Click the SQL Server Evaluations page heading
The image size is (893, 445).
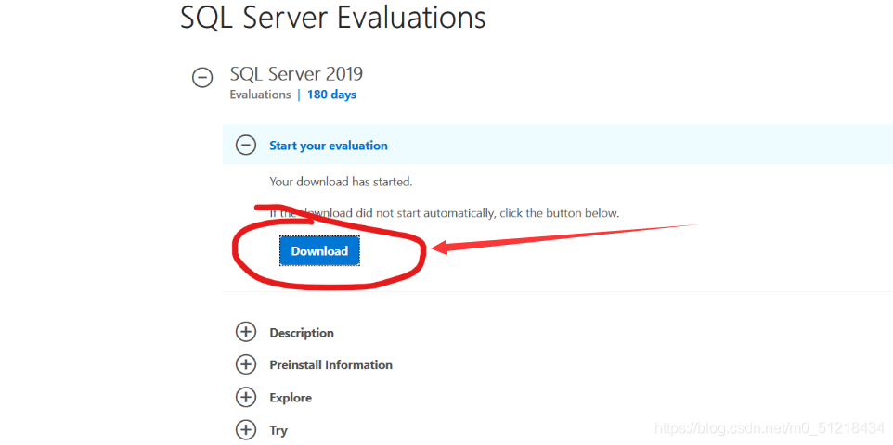pyautogui.click(x=332, y=17)
